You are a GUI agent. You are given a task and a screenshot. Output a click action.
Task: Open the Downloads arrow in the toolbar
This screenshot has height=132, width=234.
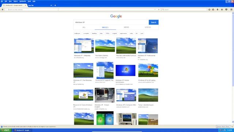coord(218,10)
